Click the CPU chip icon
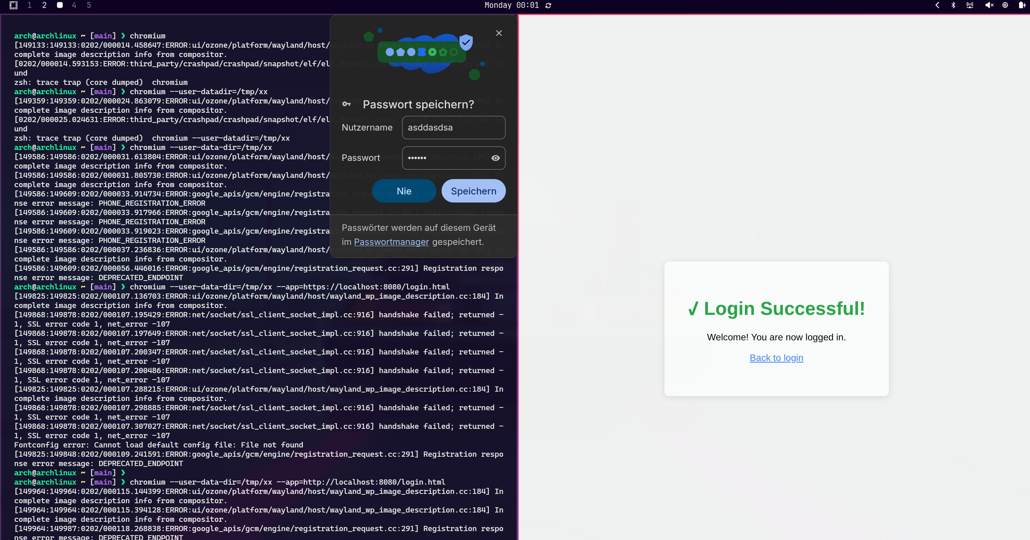The image size is (1030, 540). pyautogui.click(x=1005, y=5)
